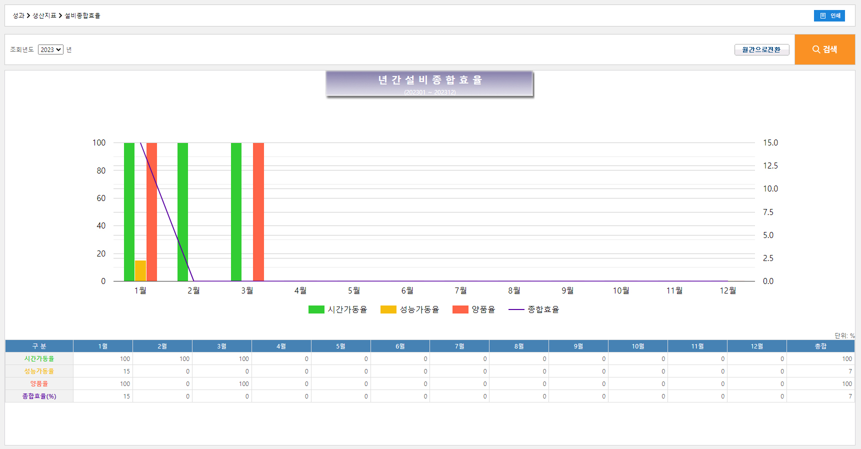Toggle the red 양품율 legend swatch
The image size is (861, 449).
pos(460,309)
